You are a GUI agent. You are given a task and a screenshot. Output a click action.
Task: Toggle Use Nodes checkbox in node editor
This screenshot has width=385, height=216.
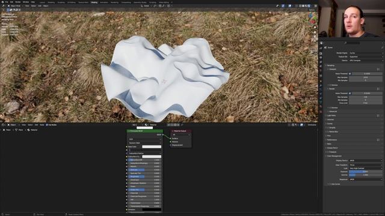[x=47, y=125]
